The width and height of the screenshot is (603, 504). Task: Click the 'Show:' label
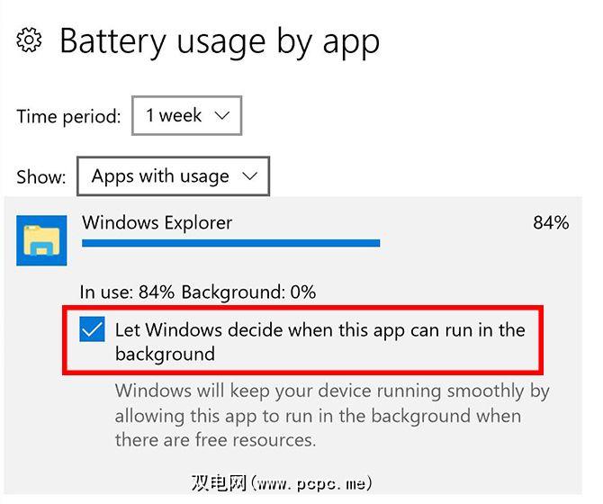click(41, 177)
